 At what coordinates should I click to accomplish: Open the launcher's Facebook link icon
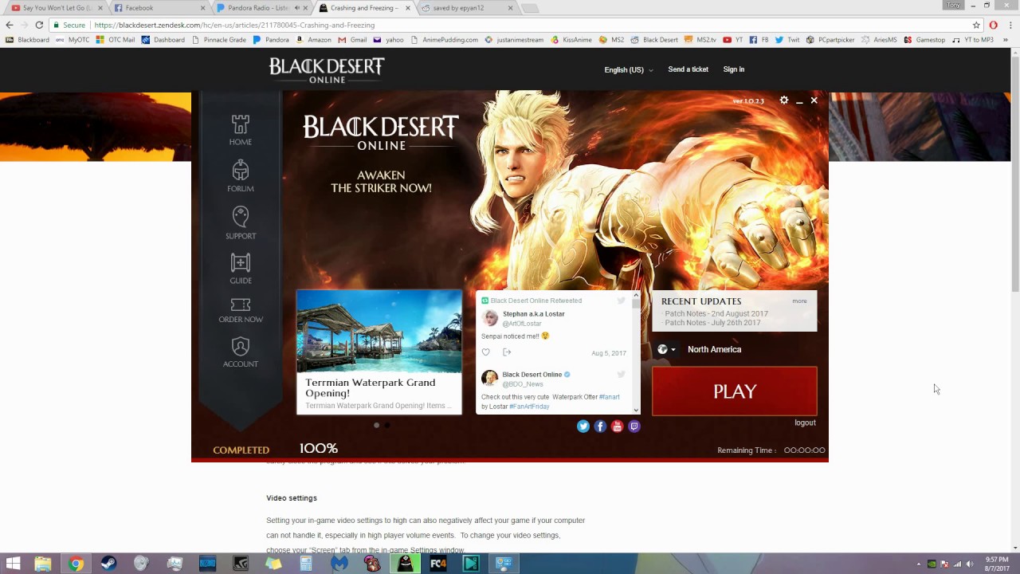click(600, 427)
